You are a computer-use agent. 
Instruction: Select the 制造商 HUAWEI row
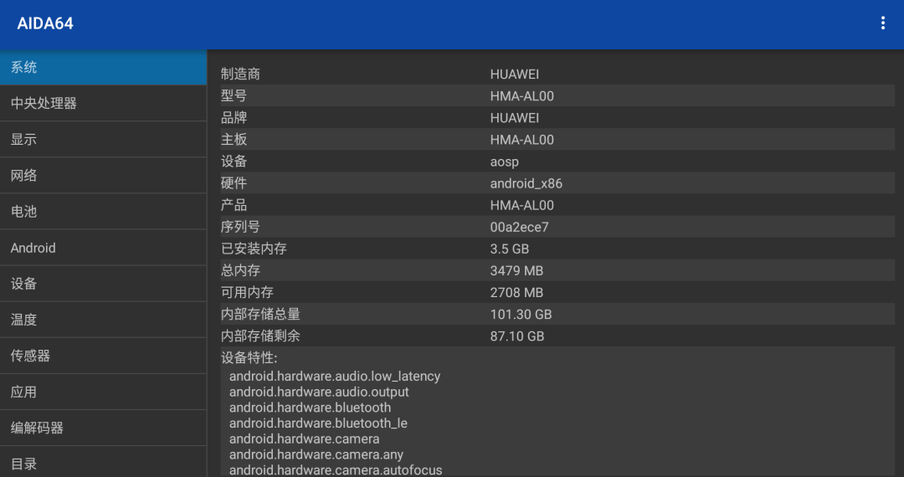point(557,74)
